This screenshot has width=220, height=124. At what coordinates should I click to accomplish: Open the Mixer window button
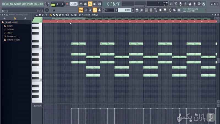151,10
